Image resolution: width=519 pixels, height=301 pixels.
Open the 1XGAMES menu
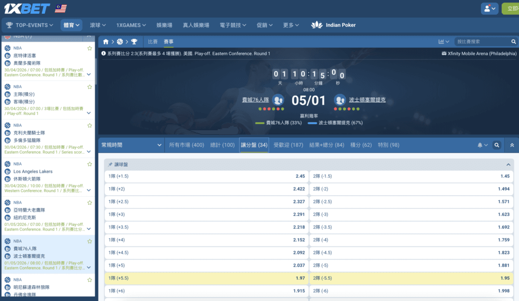tap(131, 25)
